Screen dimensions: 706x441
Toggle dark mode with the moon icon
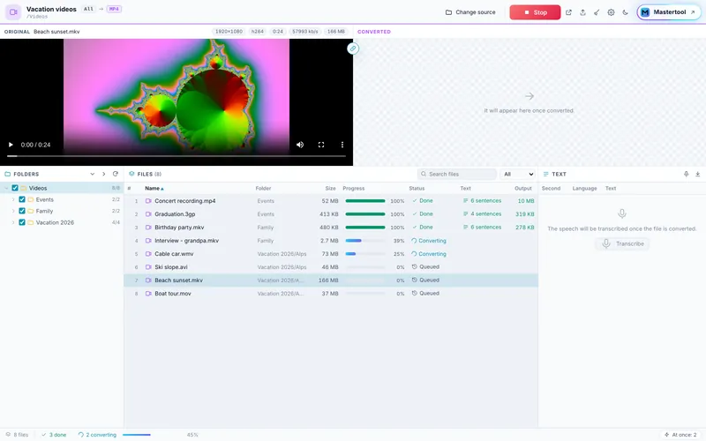pos(626,12)
